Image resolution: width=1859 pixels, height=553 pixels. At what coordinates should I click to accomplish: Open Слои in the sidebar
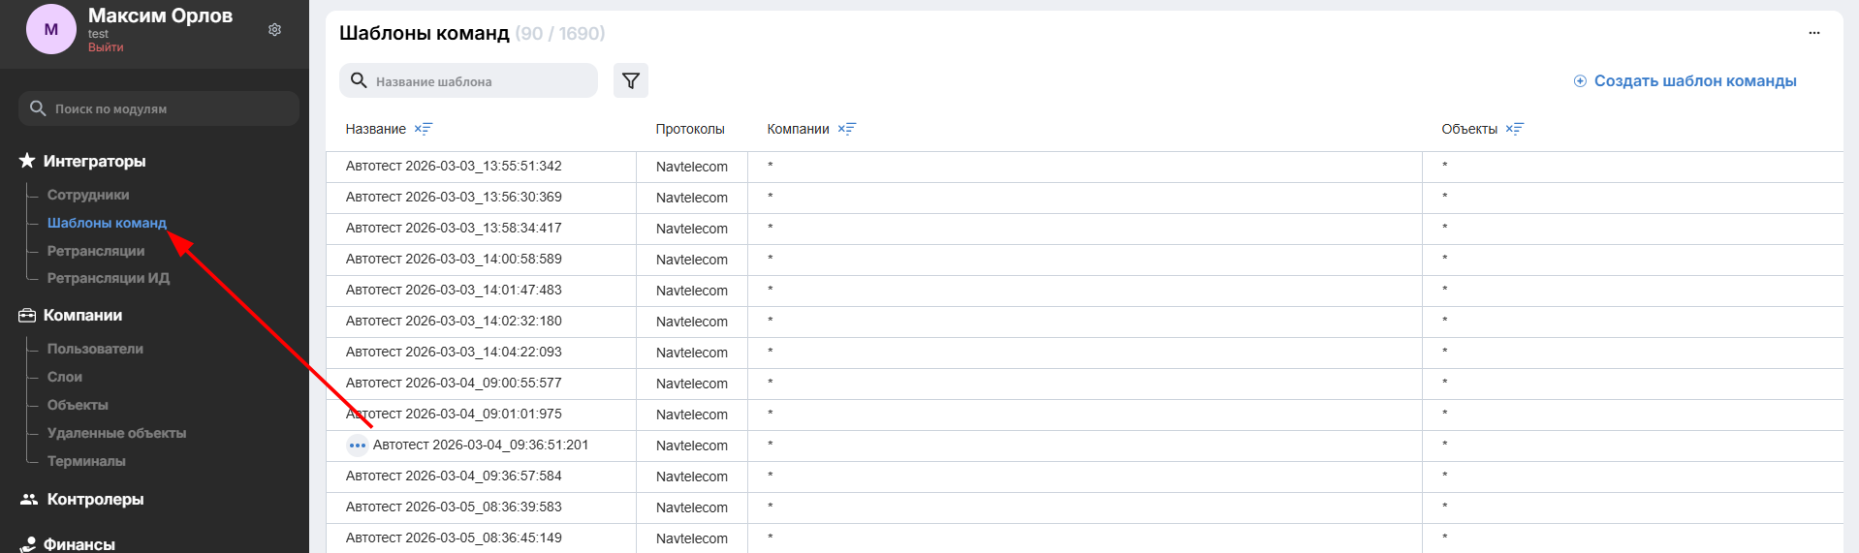click(x=65, y=377)
